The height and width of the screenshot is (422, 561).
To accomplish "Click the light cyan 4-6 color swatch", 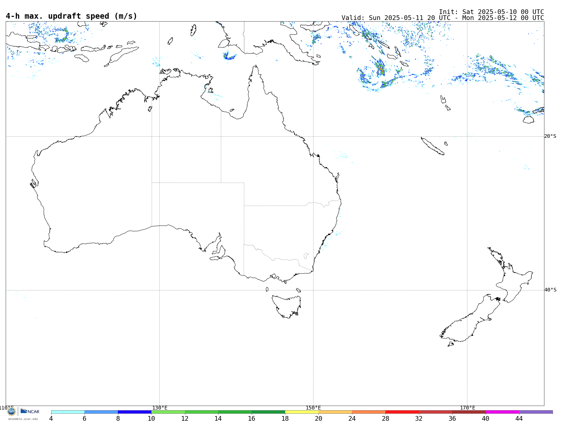I will coord(68,412).
